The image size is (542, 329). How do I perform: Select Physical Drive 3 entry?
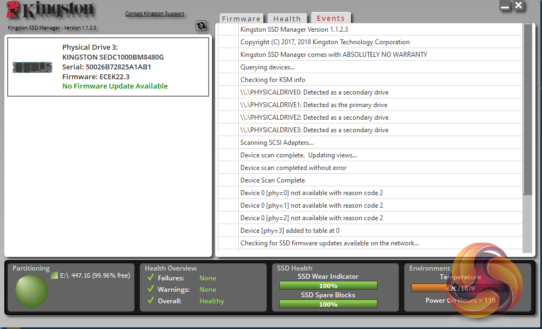click(108, 67)
